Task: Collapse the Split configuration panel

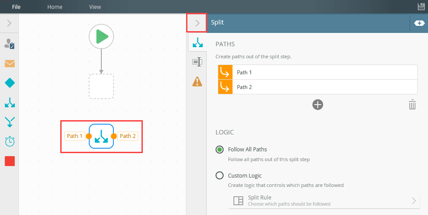Action: click(x=197, y=23)
